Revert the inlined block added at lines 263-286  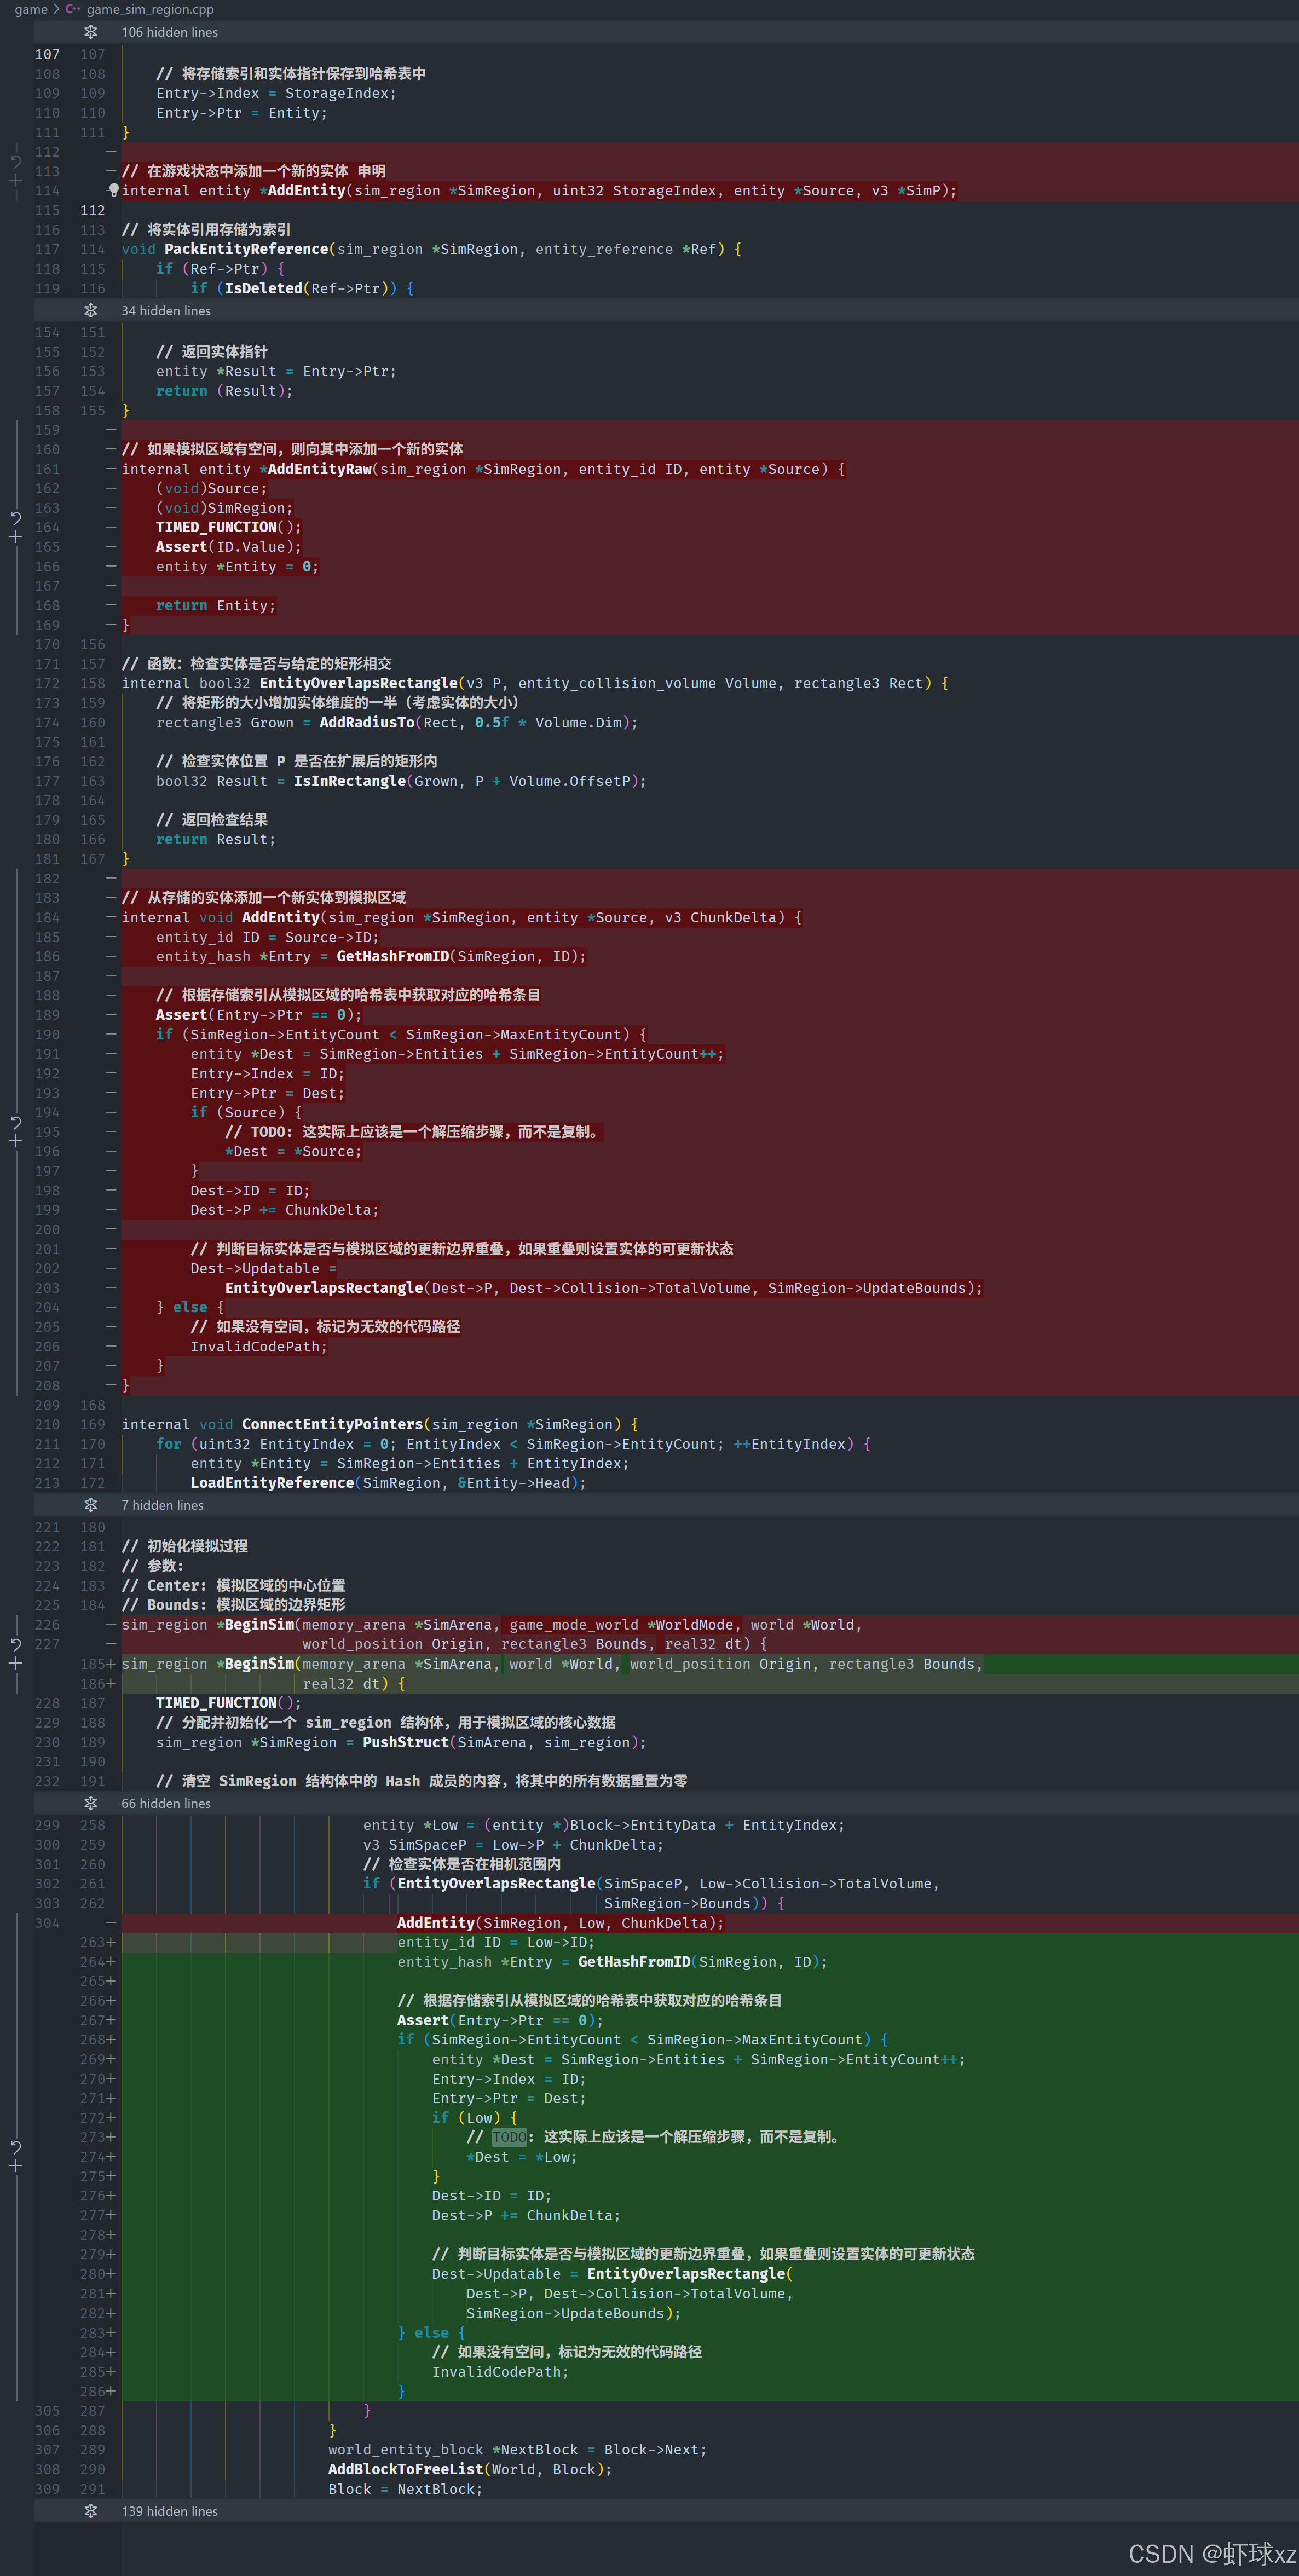tap(15, 2147)
